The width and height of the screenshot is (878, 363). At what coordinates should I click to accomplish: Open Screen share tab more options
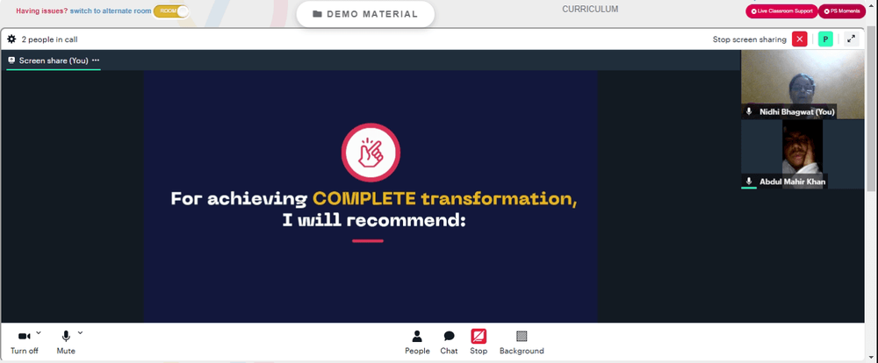click(96, 60)
